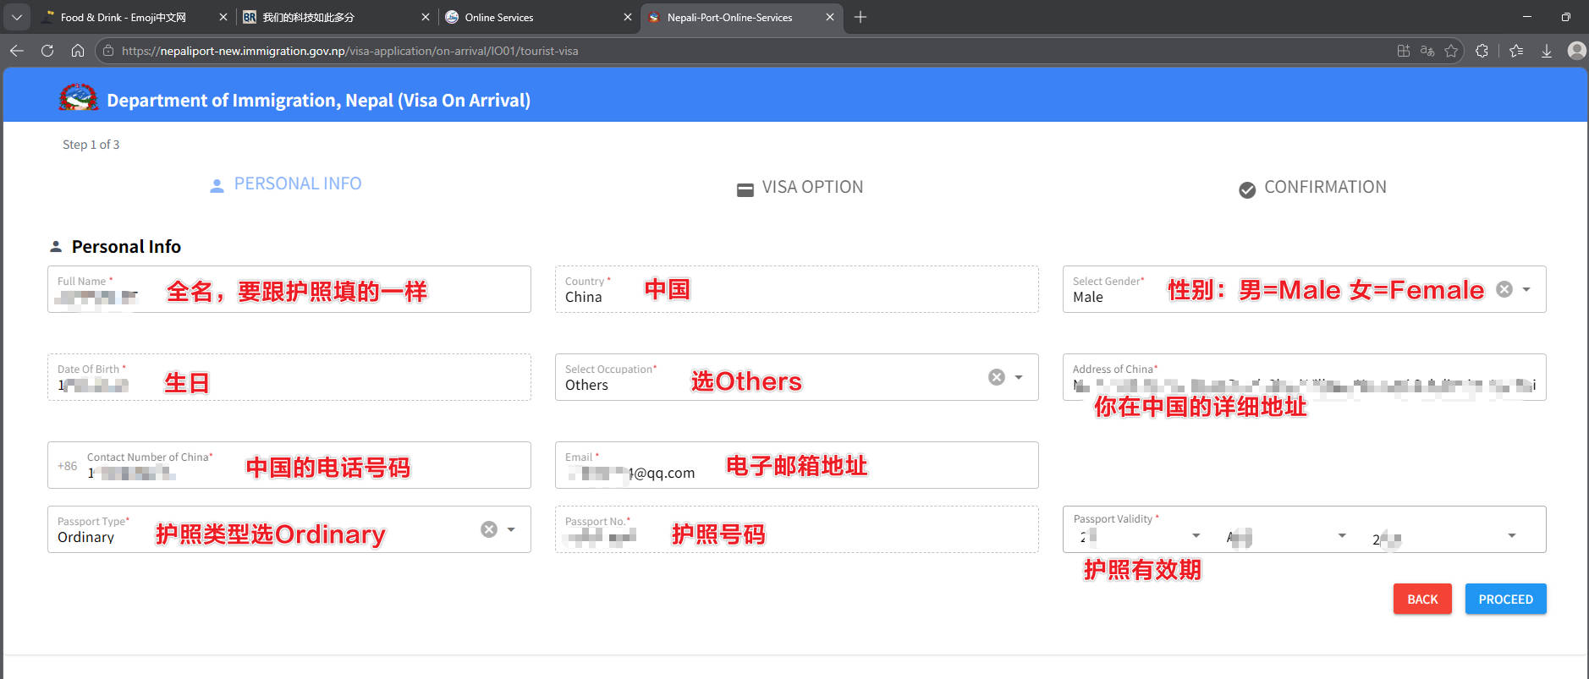Go to VISA OPTION step

click(x=800, y=188)
